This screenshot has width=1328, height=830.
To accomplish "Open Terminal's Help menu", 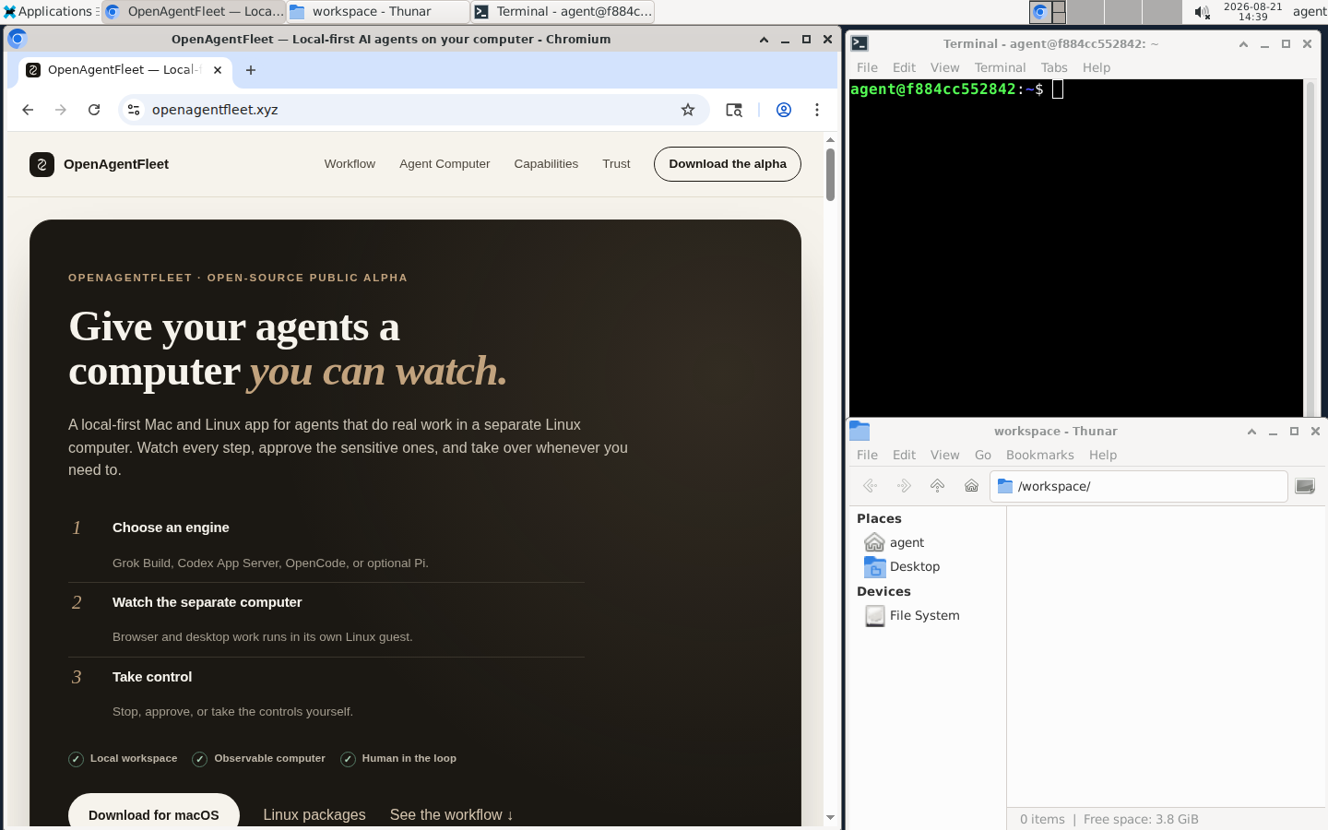I will tap(1097, 67).
